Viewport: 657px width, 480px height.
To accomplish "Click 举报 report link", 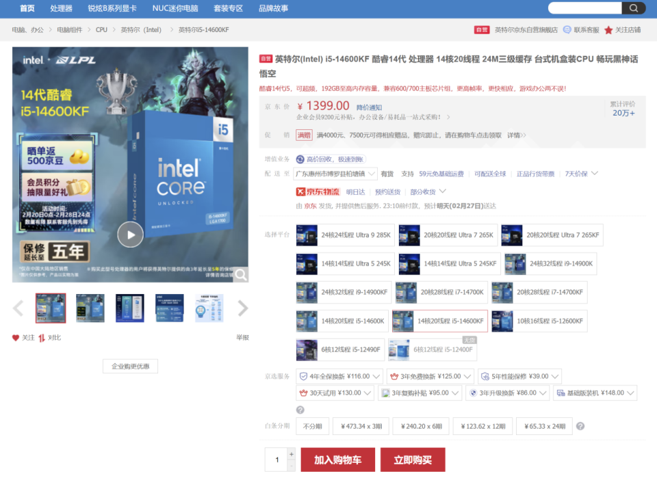I will tap(242, 338).
